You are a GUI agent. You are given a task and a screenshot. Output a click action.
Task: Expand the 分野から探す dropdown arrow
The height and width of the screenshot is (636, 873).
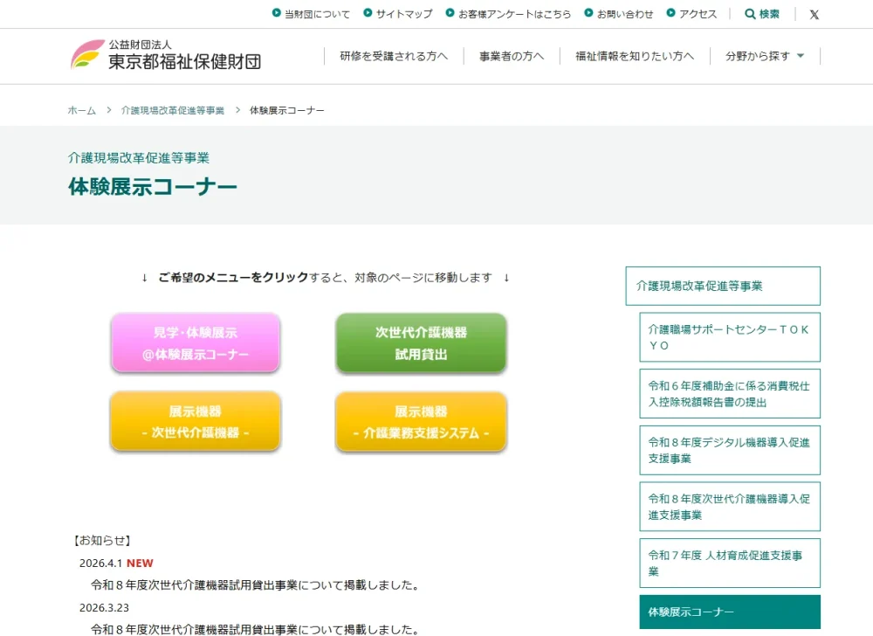click(801, 56)
